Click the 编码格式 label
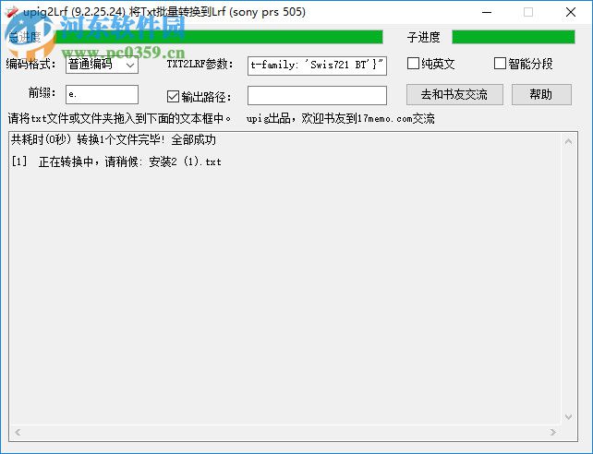 [x=30, y=64]
